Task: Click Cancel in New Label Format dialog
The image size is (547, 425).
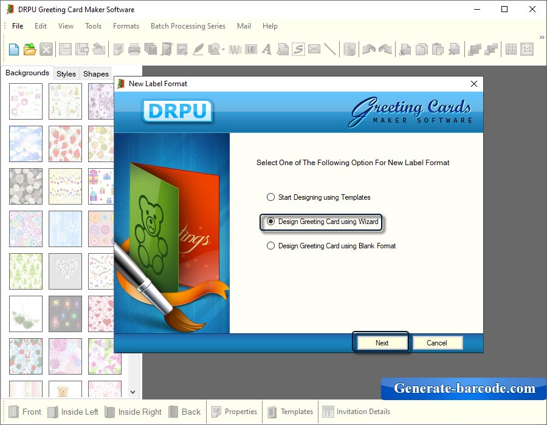Action: pos(437,343)
